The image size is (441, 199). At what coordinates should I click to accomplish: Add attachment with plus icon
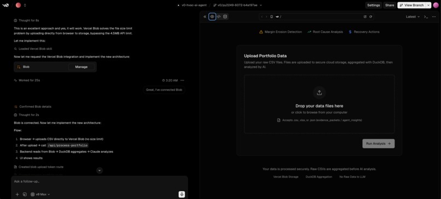click(17, 194)
